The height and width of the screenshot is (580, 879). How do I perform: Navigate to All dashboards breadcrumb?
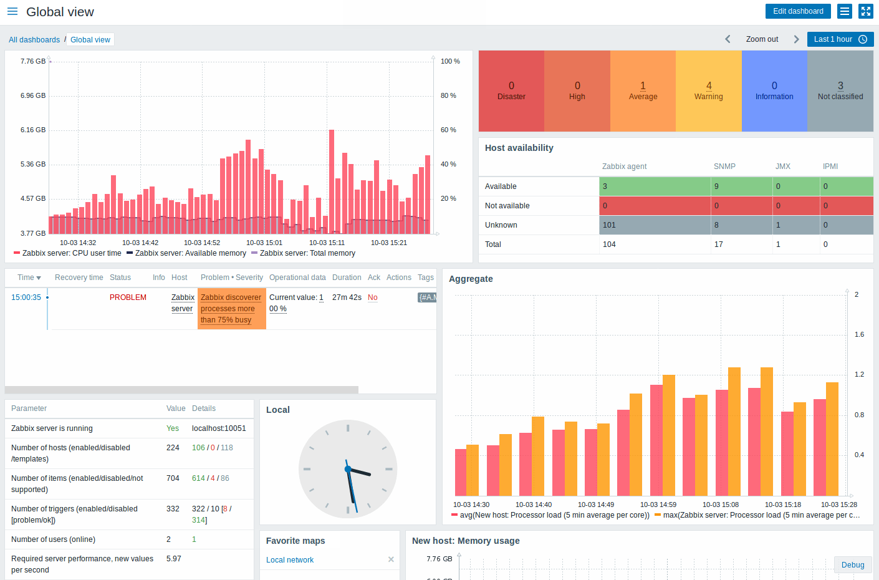coord(34,39)
